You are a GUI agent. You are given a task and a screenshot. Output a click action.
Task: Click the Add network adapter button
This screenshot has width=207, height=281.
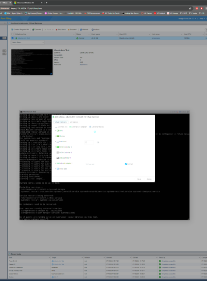click(x=78, y=127)
